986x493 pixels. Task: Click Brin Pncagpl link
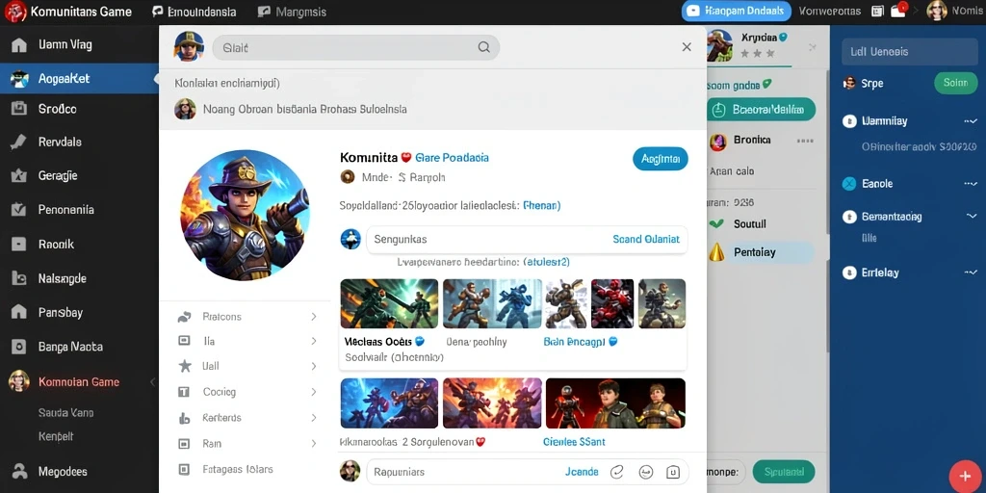click(574, 342)
